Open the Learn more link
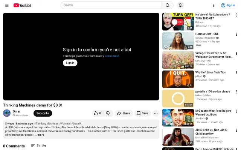This screenshot has height=150, width=241. 112,56
